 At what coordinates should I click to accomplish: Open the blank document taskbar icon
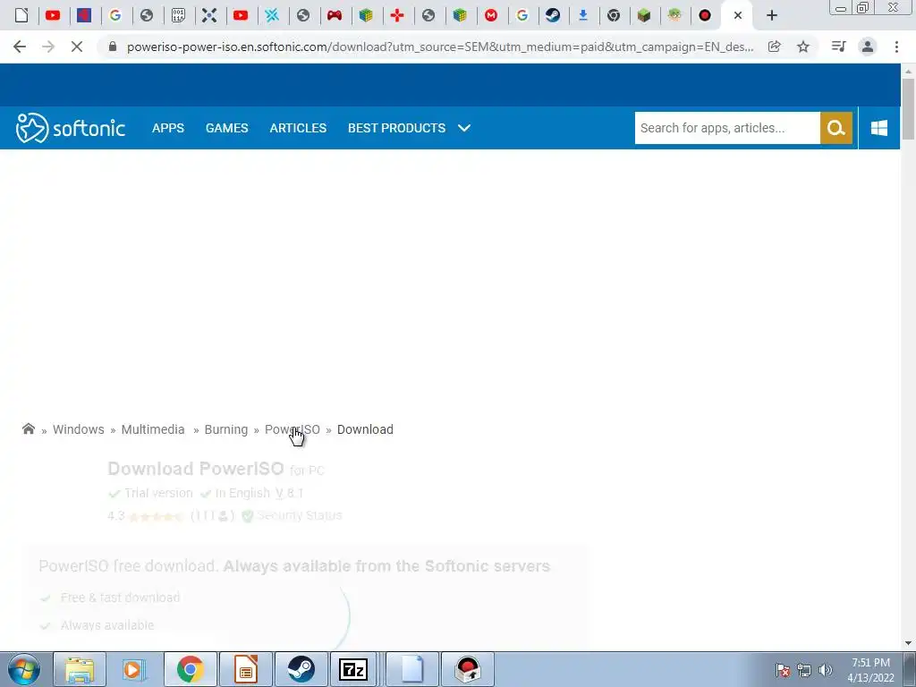(x=411, y=669)
